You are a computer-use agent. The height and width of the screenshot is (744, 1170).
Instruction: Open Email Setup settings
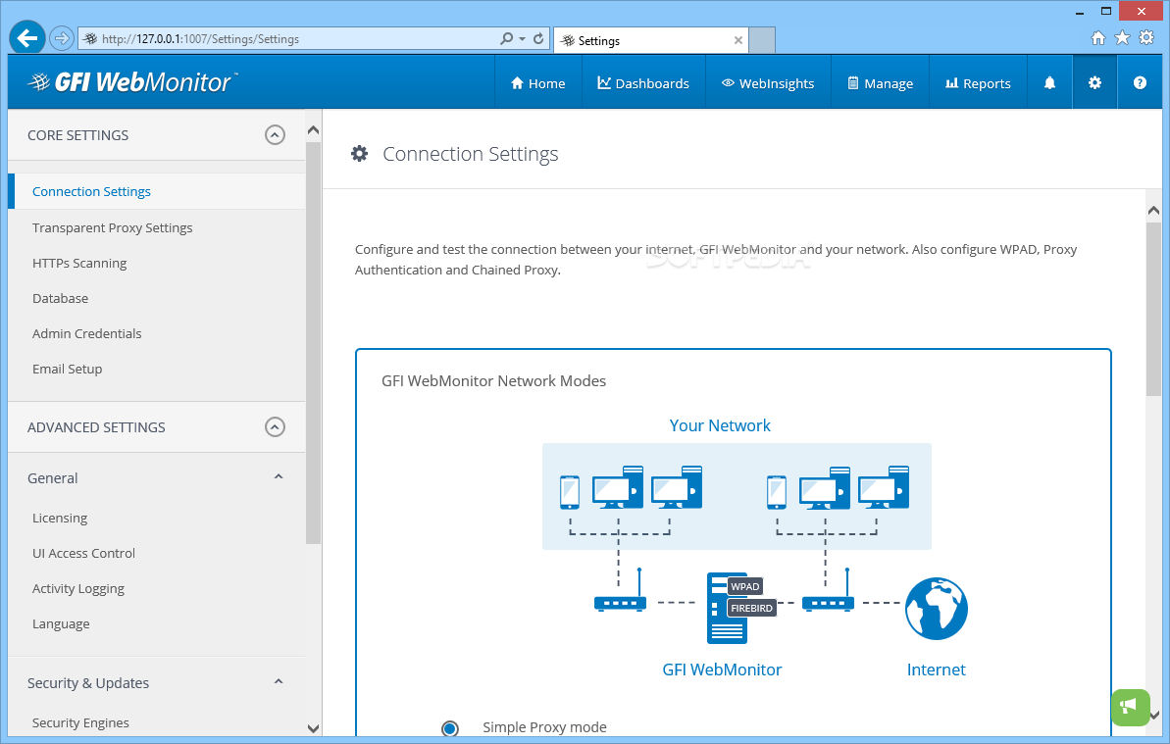pos(67,369)
